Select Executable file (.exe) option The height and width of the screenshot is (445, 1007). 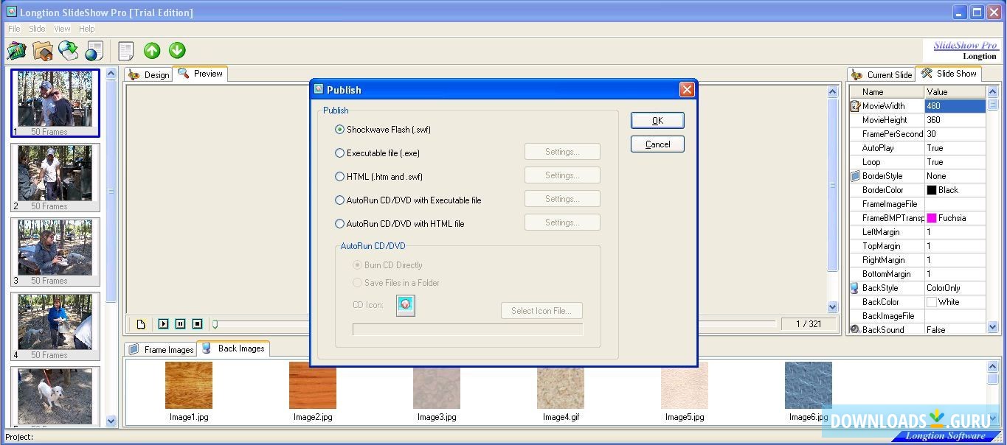pos(377,153)
